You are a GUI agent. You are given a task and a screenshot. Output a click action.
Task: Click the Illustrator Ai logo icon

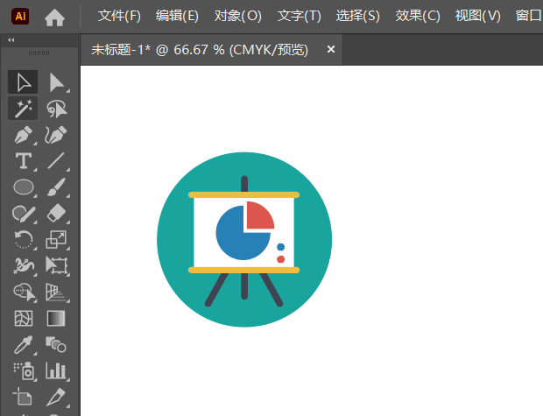[x=20, y=17]
